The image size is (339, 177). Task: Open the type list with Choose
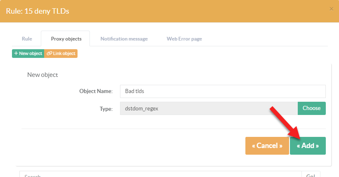coord(311,108)
